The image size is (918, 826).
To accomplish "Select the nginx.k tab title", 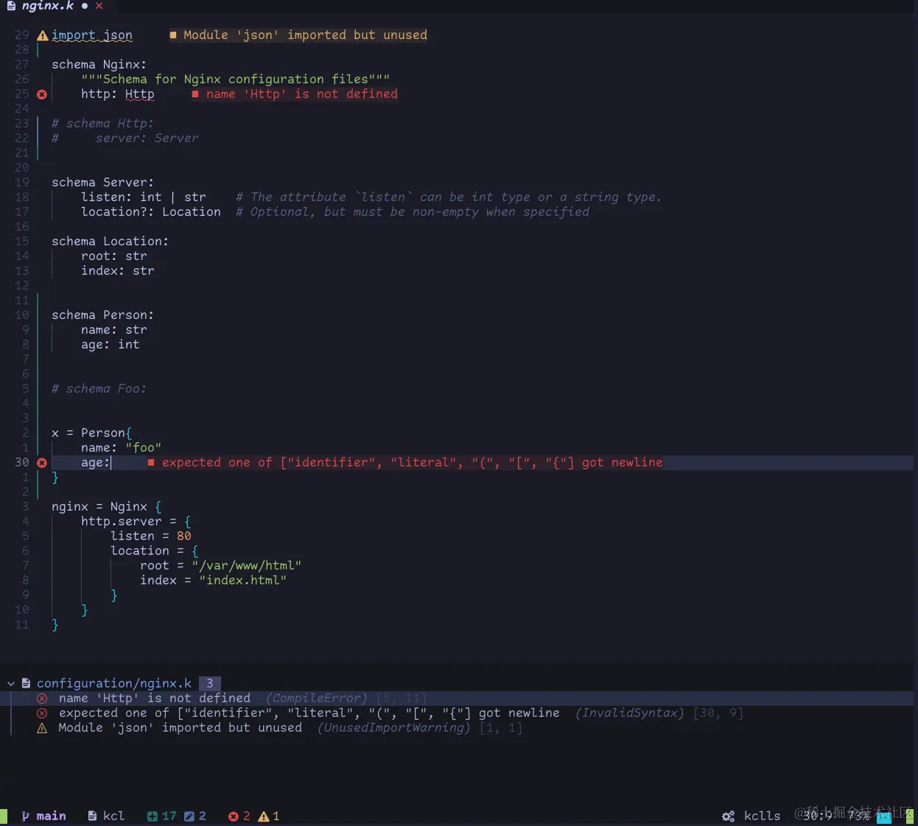I will tap(48, 6).
